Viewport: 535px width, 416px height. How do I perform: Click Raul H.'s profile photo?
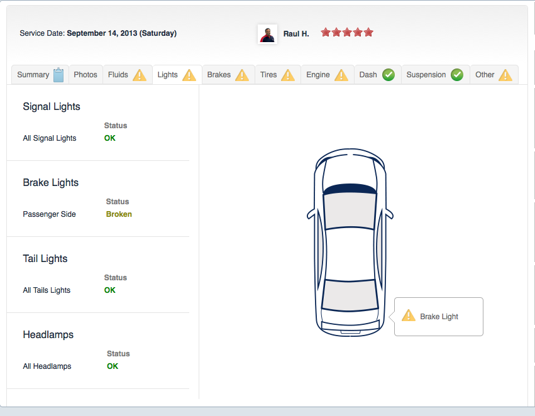coord(268,34)
